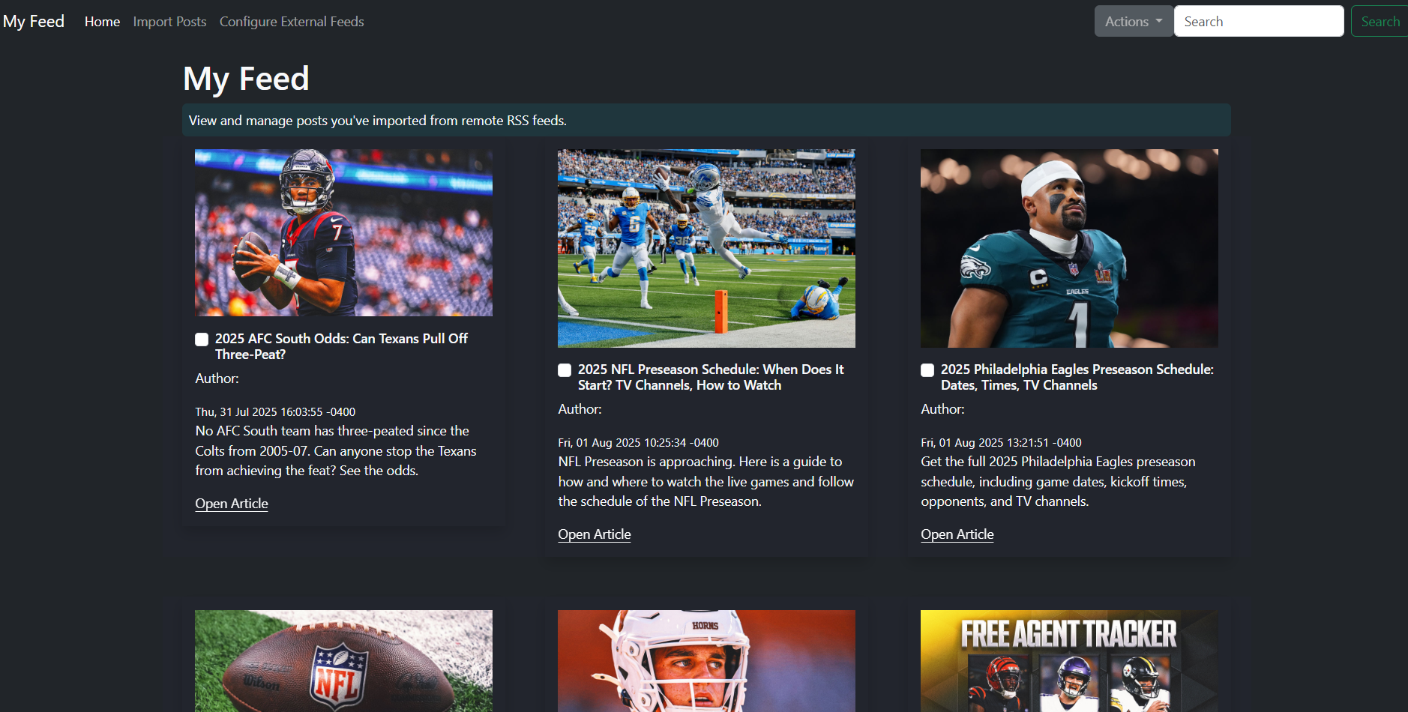Open Configure External Feeds page
This screenshot has width=1408, height=712.
click(x=292, y=22)
